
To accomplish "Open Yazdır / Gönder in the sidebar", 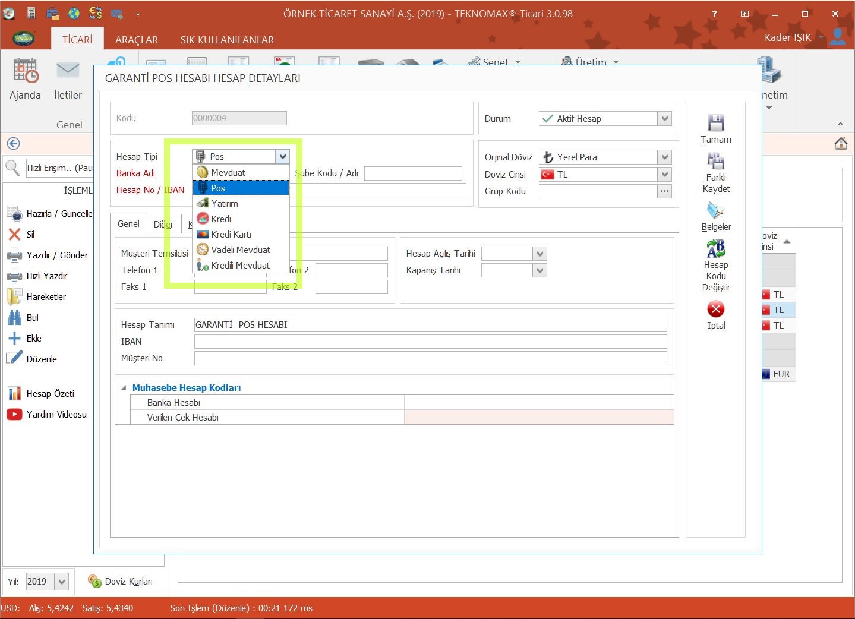I will [48, 255].
